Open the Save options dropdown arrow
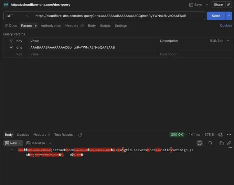The height and width of the screenshot is (185, 234). tap(206, 4)
